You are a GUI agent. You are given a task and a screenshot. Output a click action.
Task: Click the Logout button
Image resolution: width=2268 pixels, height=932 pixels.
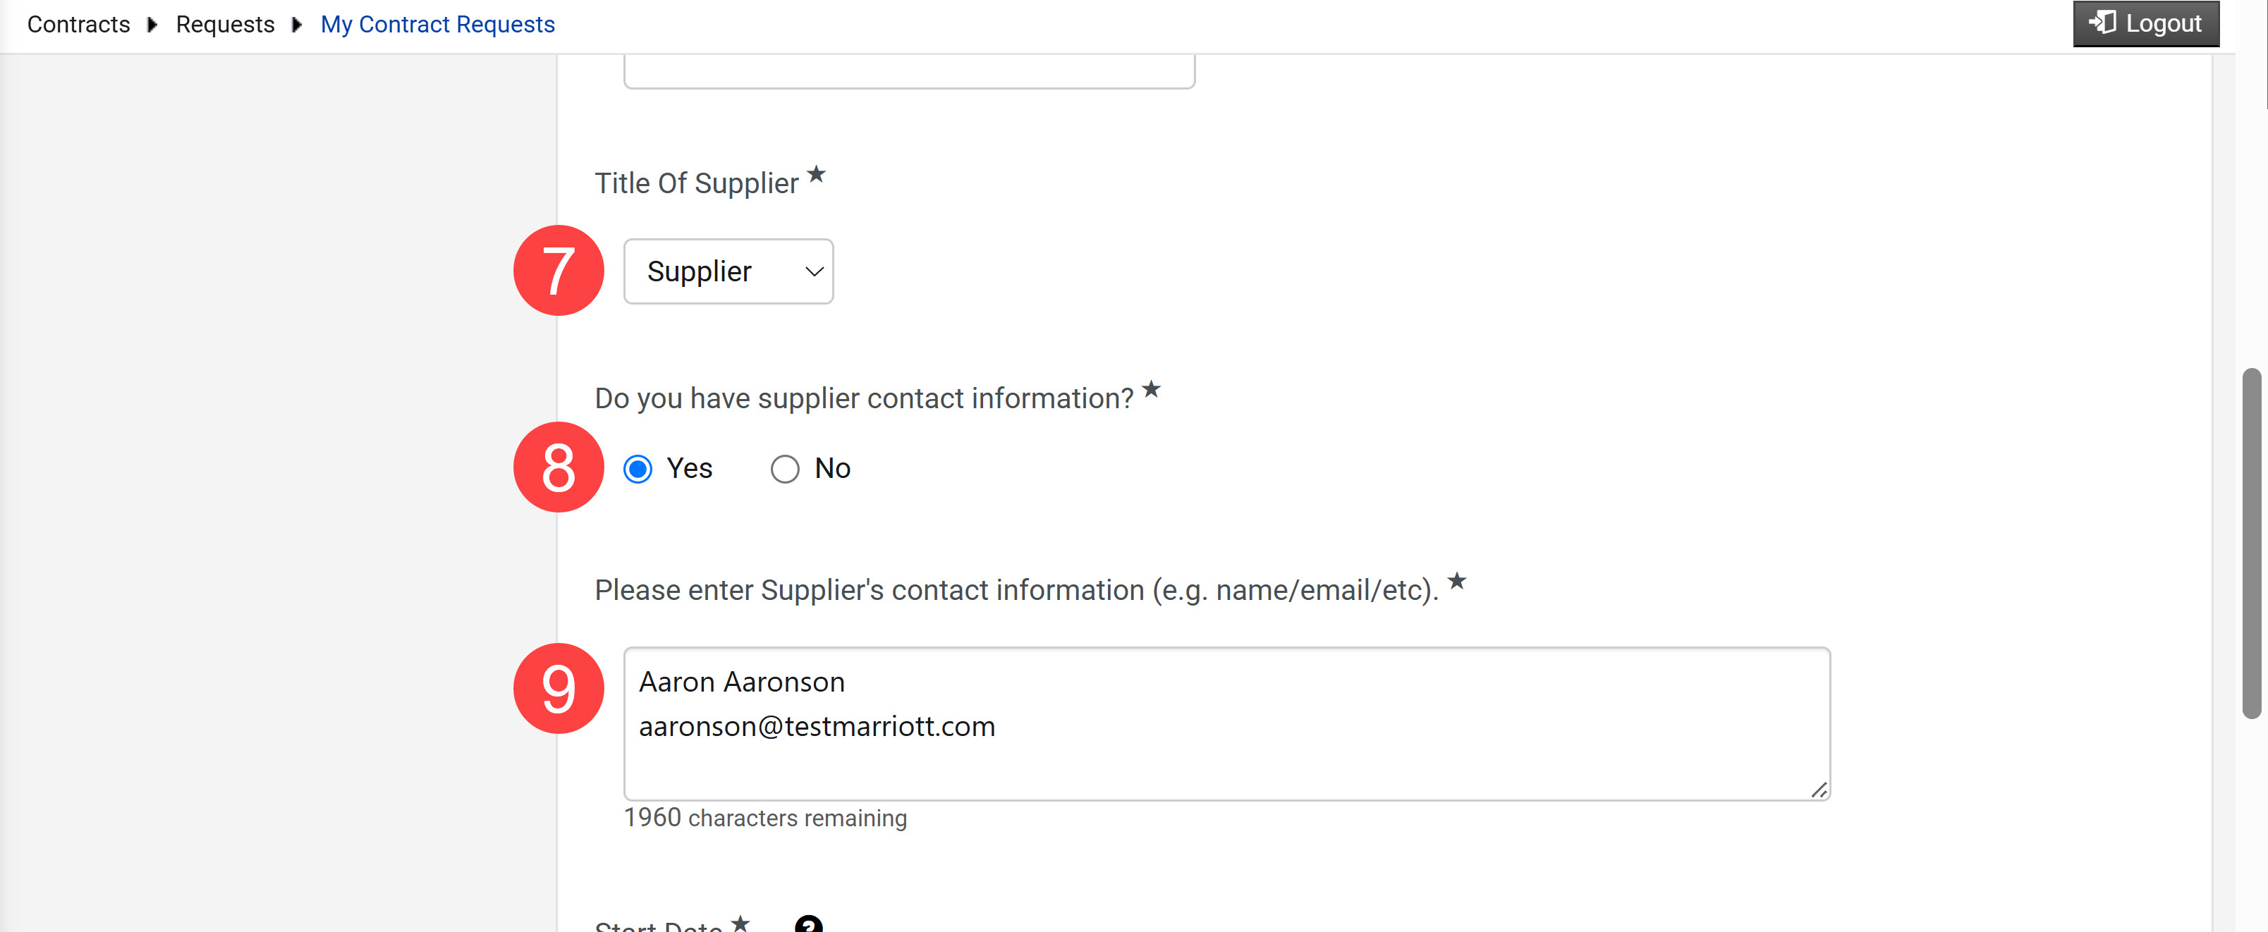coord(2145,23)
